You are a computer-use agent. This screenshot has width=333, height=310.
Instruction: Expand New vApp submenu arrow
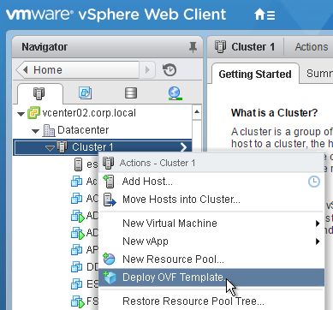(318, 241)
